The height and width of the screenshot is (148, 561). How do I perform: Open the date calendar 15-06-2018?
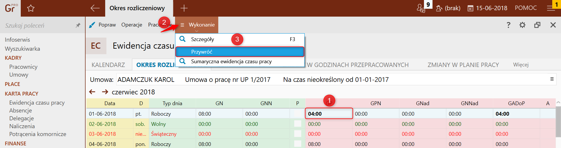click(x=487, y=8)
